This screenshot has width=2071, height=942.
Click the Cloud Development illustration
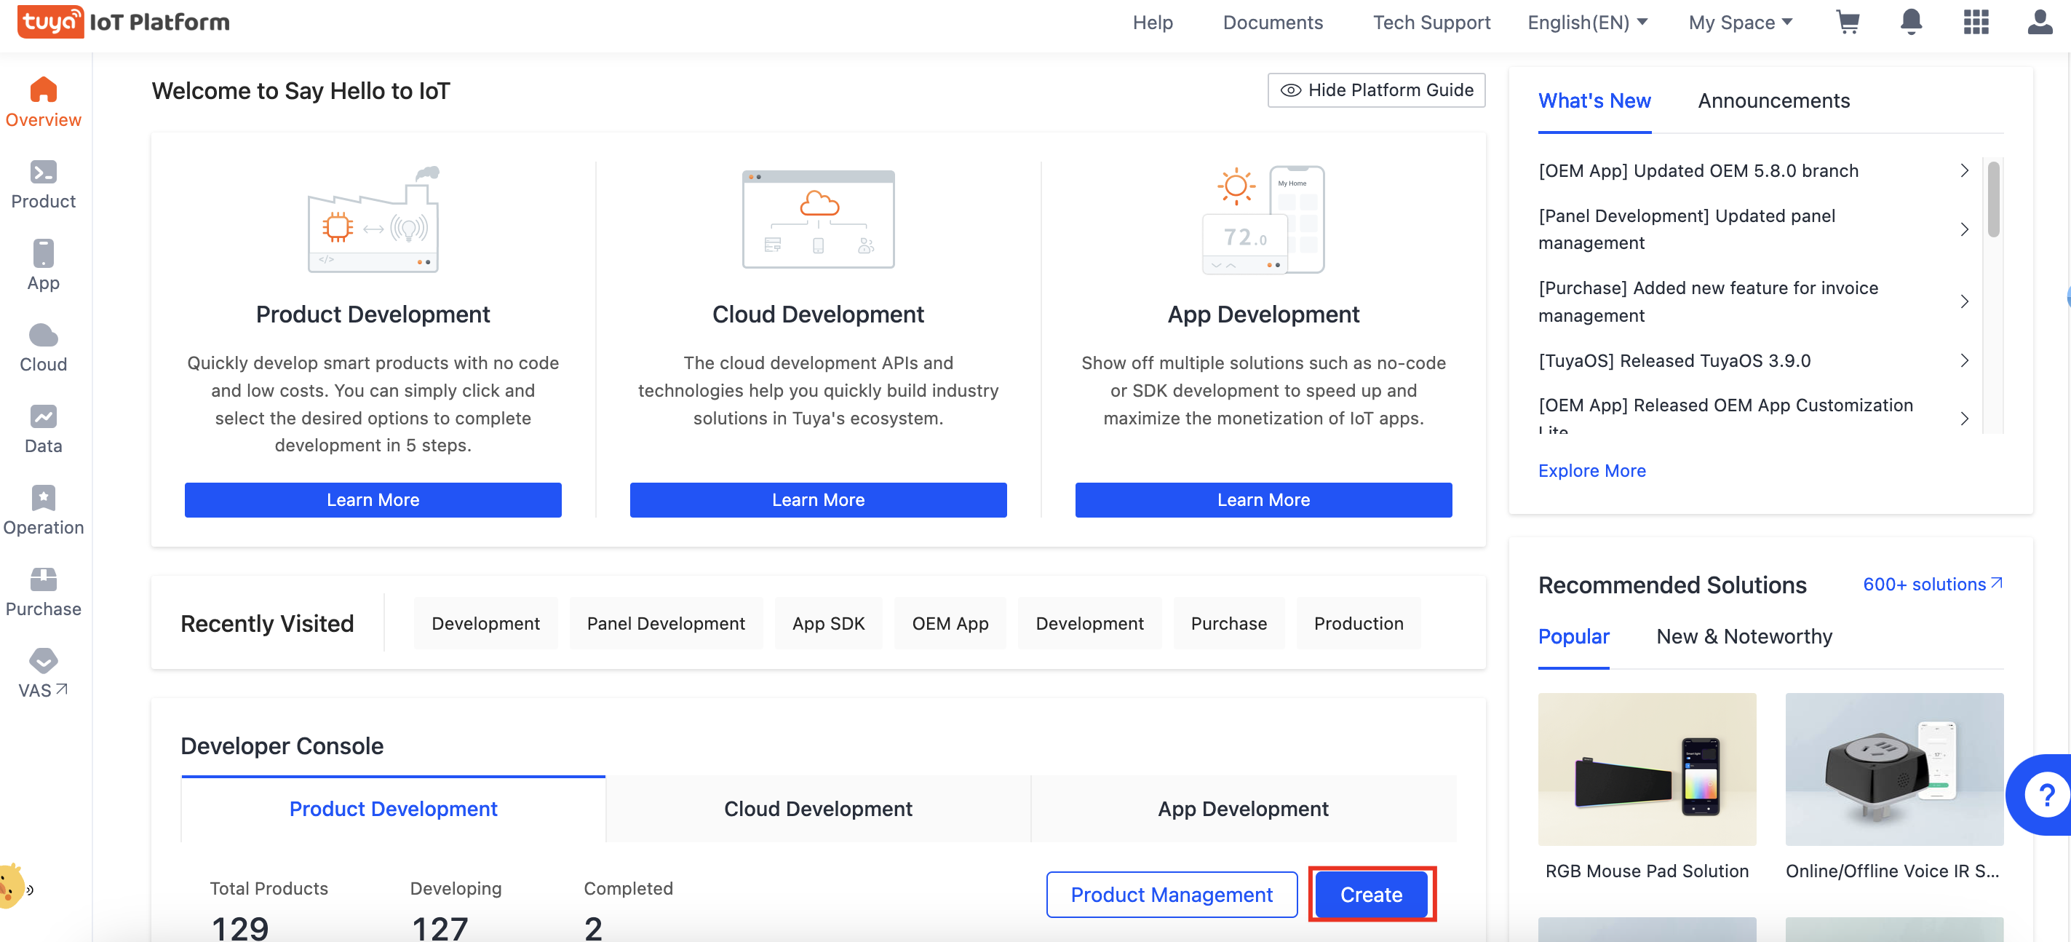(818, 219)
